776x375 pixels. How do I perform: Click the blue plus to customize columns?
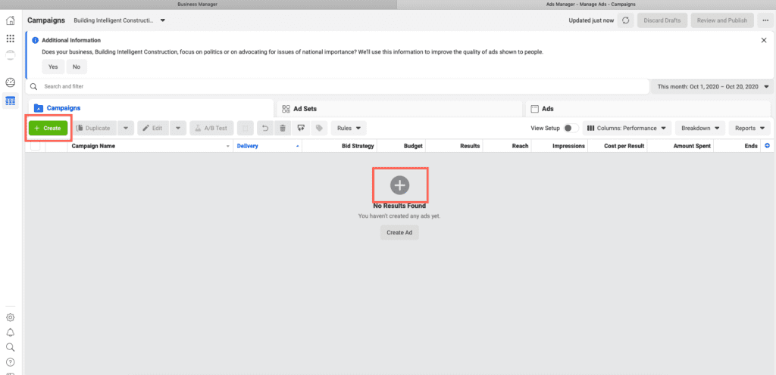pos(768,146)
